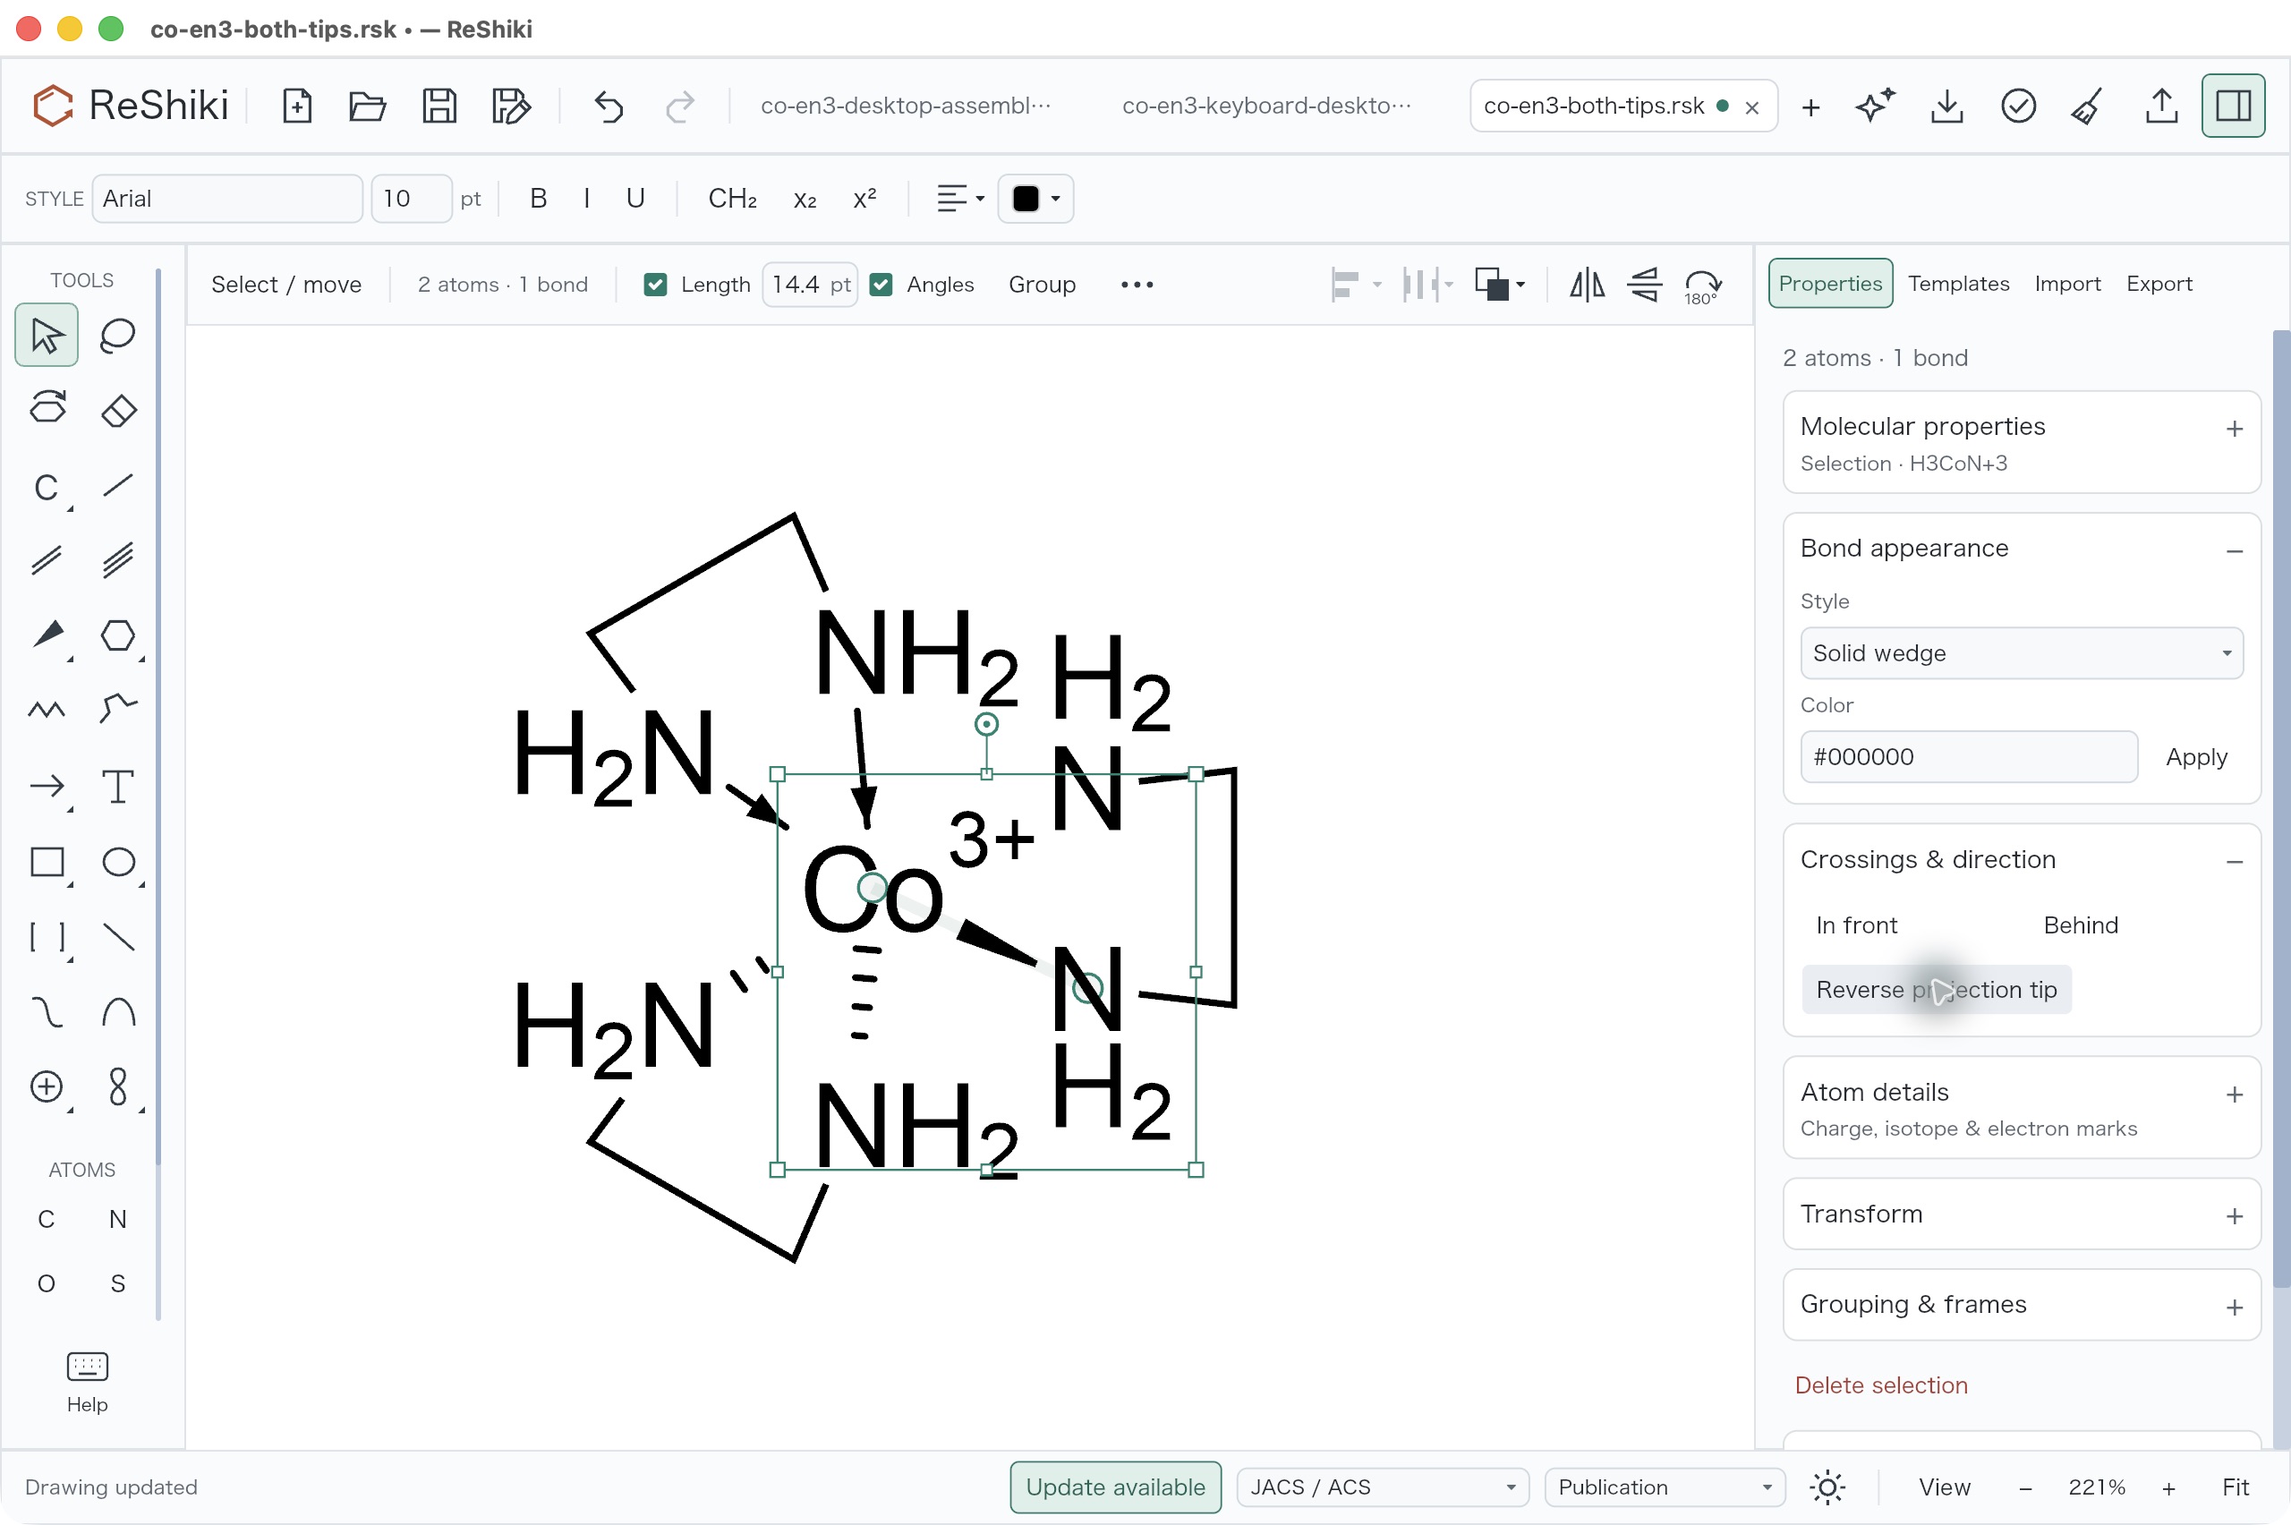The image size is (2291, 1525).
Task: Uncheck the Angles checkbox
Action: click(x=881, y=285)
